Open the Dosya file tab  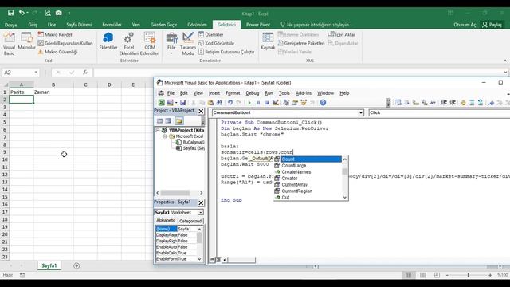10,25
